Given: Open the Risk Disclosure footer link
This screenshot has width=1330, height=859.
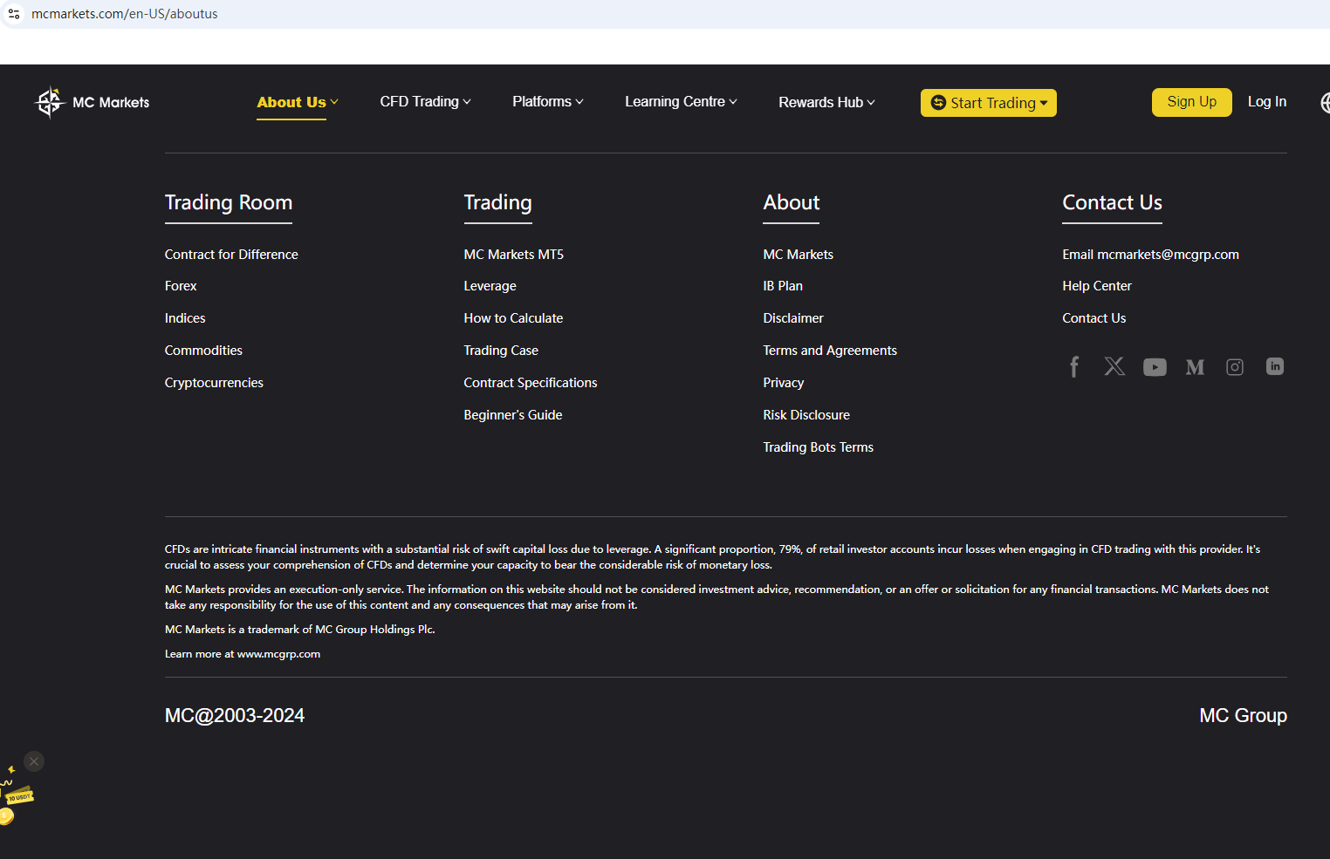Looking at the screenshot, I should [x=806, y=415].
